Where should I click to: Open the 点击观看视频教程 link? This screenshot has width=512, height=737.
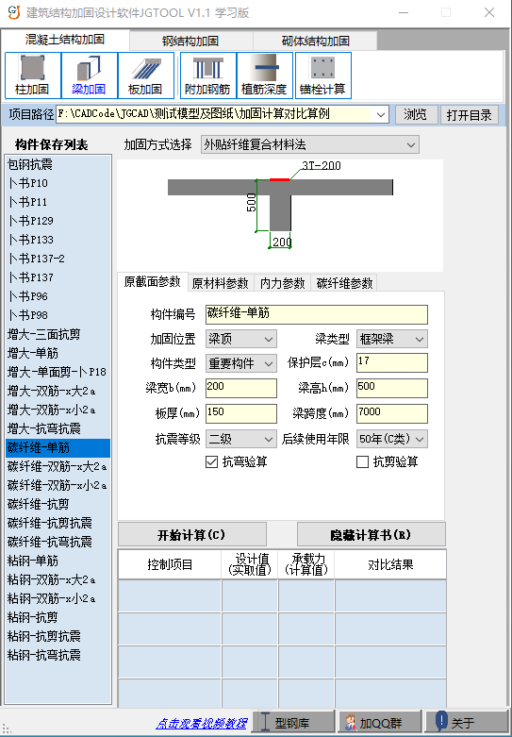click(x=202, y=723)
